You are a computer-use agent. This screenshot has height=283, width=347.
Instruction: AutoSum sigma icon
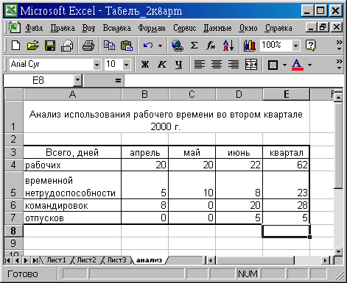coord(194,46)
